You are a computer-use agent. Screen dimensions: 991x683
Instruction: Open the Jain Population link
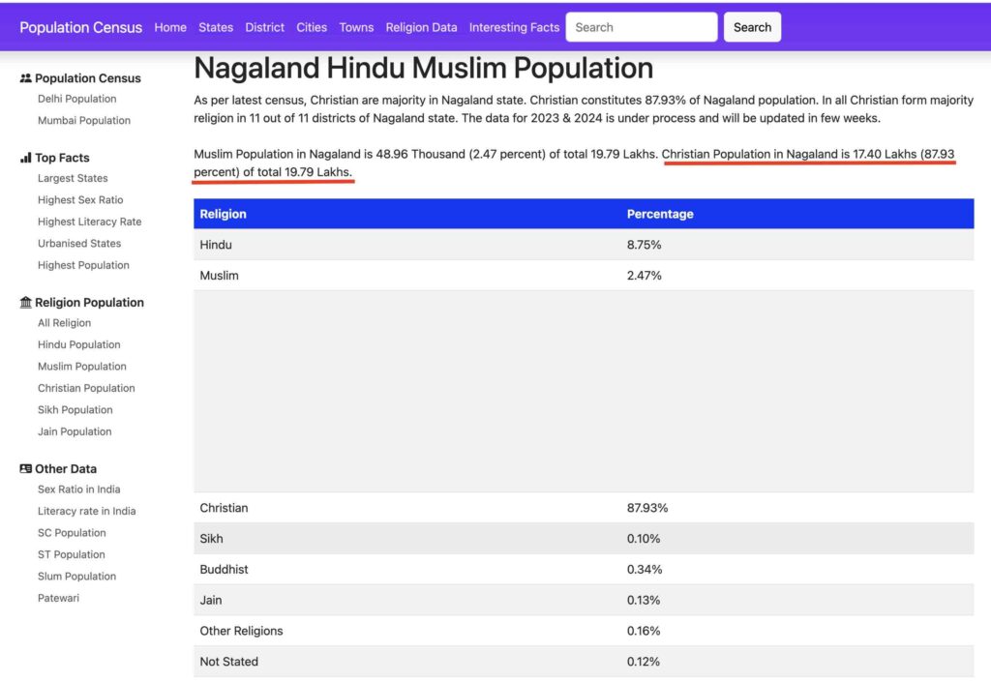tap(75, 431)
